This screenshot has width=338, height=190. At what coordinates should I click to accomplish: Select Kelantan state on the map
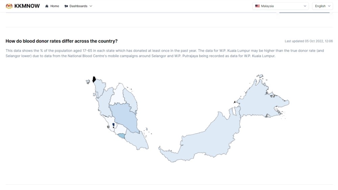(117, 95)
